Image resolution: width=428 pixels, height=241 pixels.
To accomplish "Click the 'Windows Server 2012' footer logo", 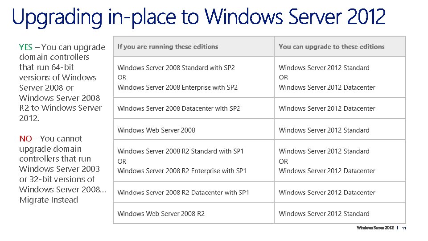I will pos(375,228).
